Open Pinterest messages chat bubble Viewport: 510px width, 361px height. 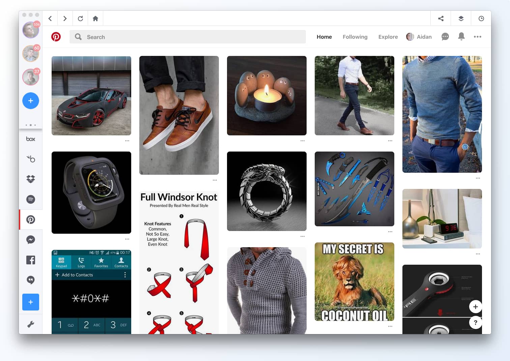[445, 37]
